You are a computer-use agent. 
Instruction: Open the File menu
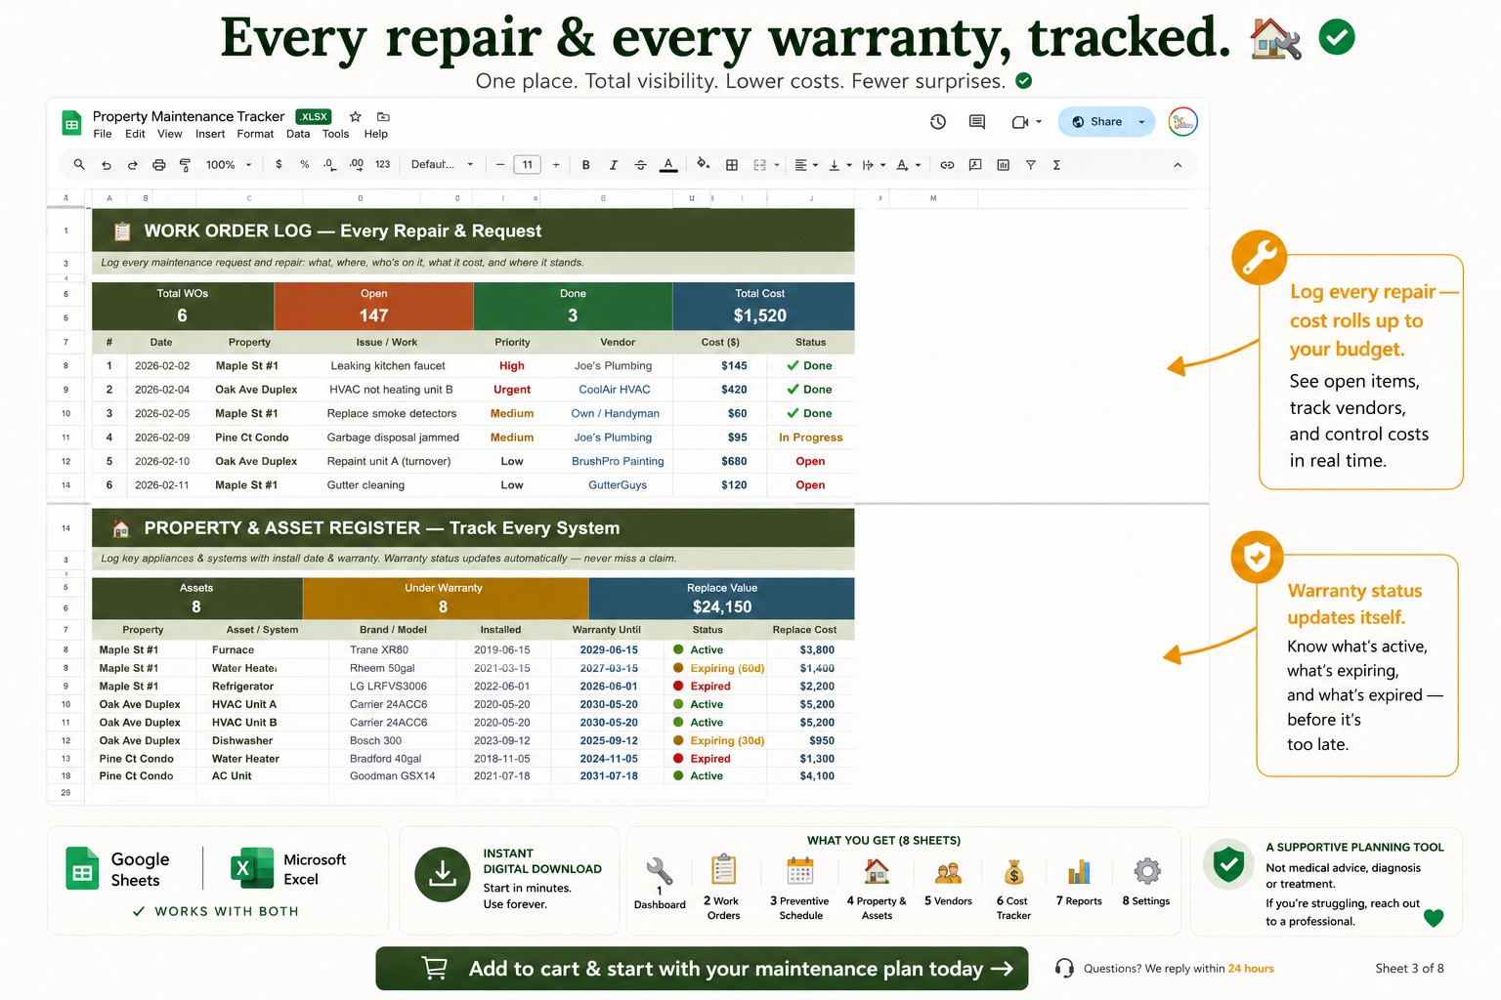tap(103, 134)
